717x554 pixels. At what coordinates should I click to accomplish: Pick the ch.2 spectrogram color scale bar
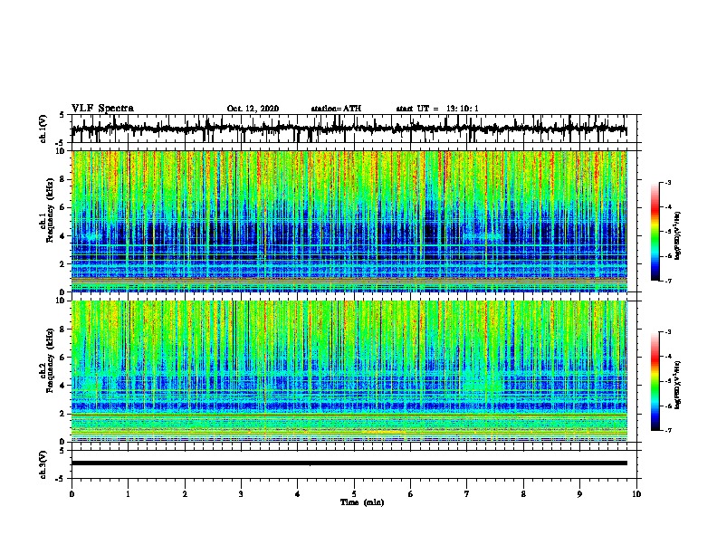655,381
